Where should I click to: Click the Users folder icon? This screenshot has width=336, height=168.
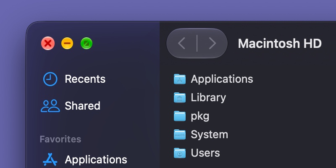point(180,153)
